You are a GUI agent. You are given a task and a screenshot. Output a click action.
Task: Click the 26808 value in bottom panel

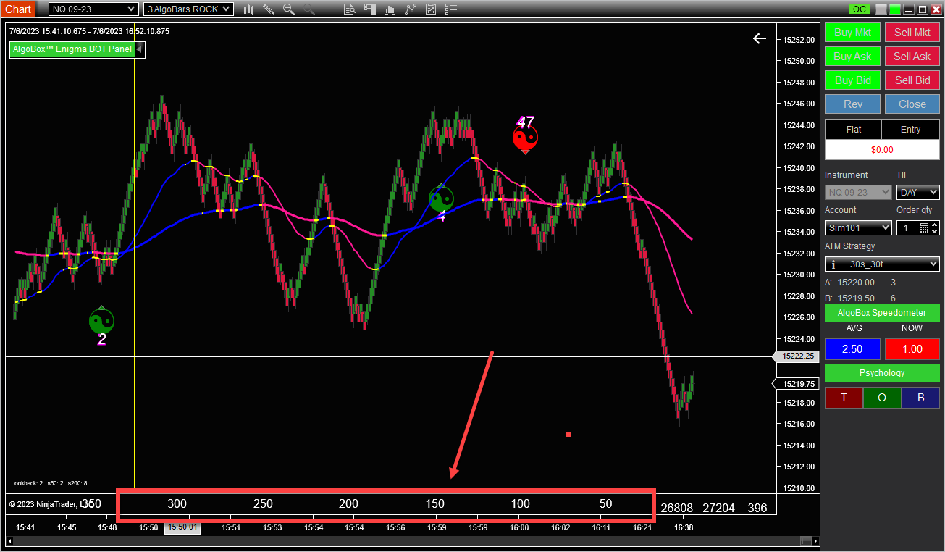(677, 509)
